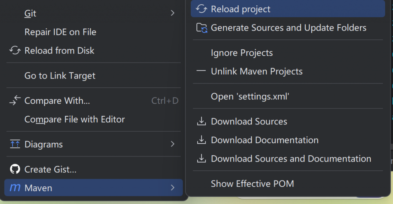Click the Download Documentation icon
The height and width of the screenshot is (204, 393).
[x=201, y=140]
